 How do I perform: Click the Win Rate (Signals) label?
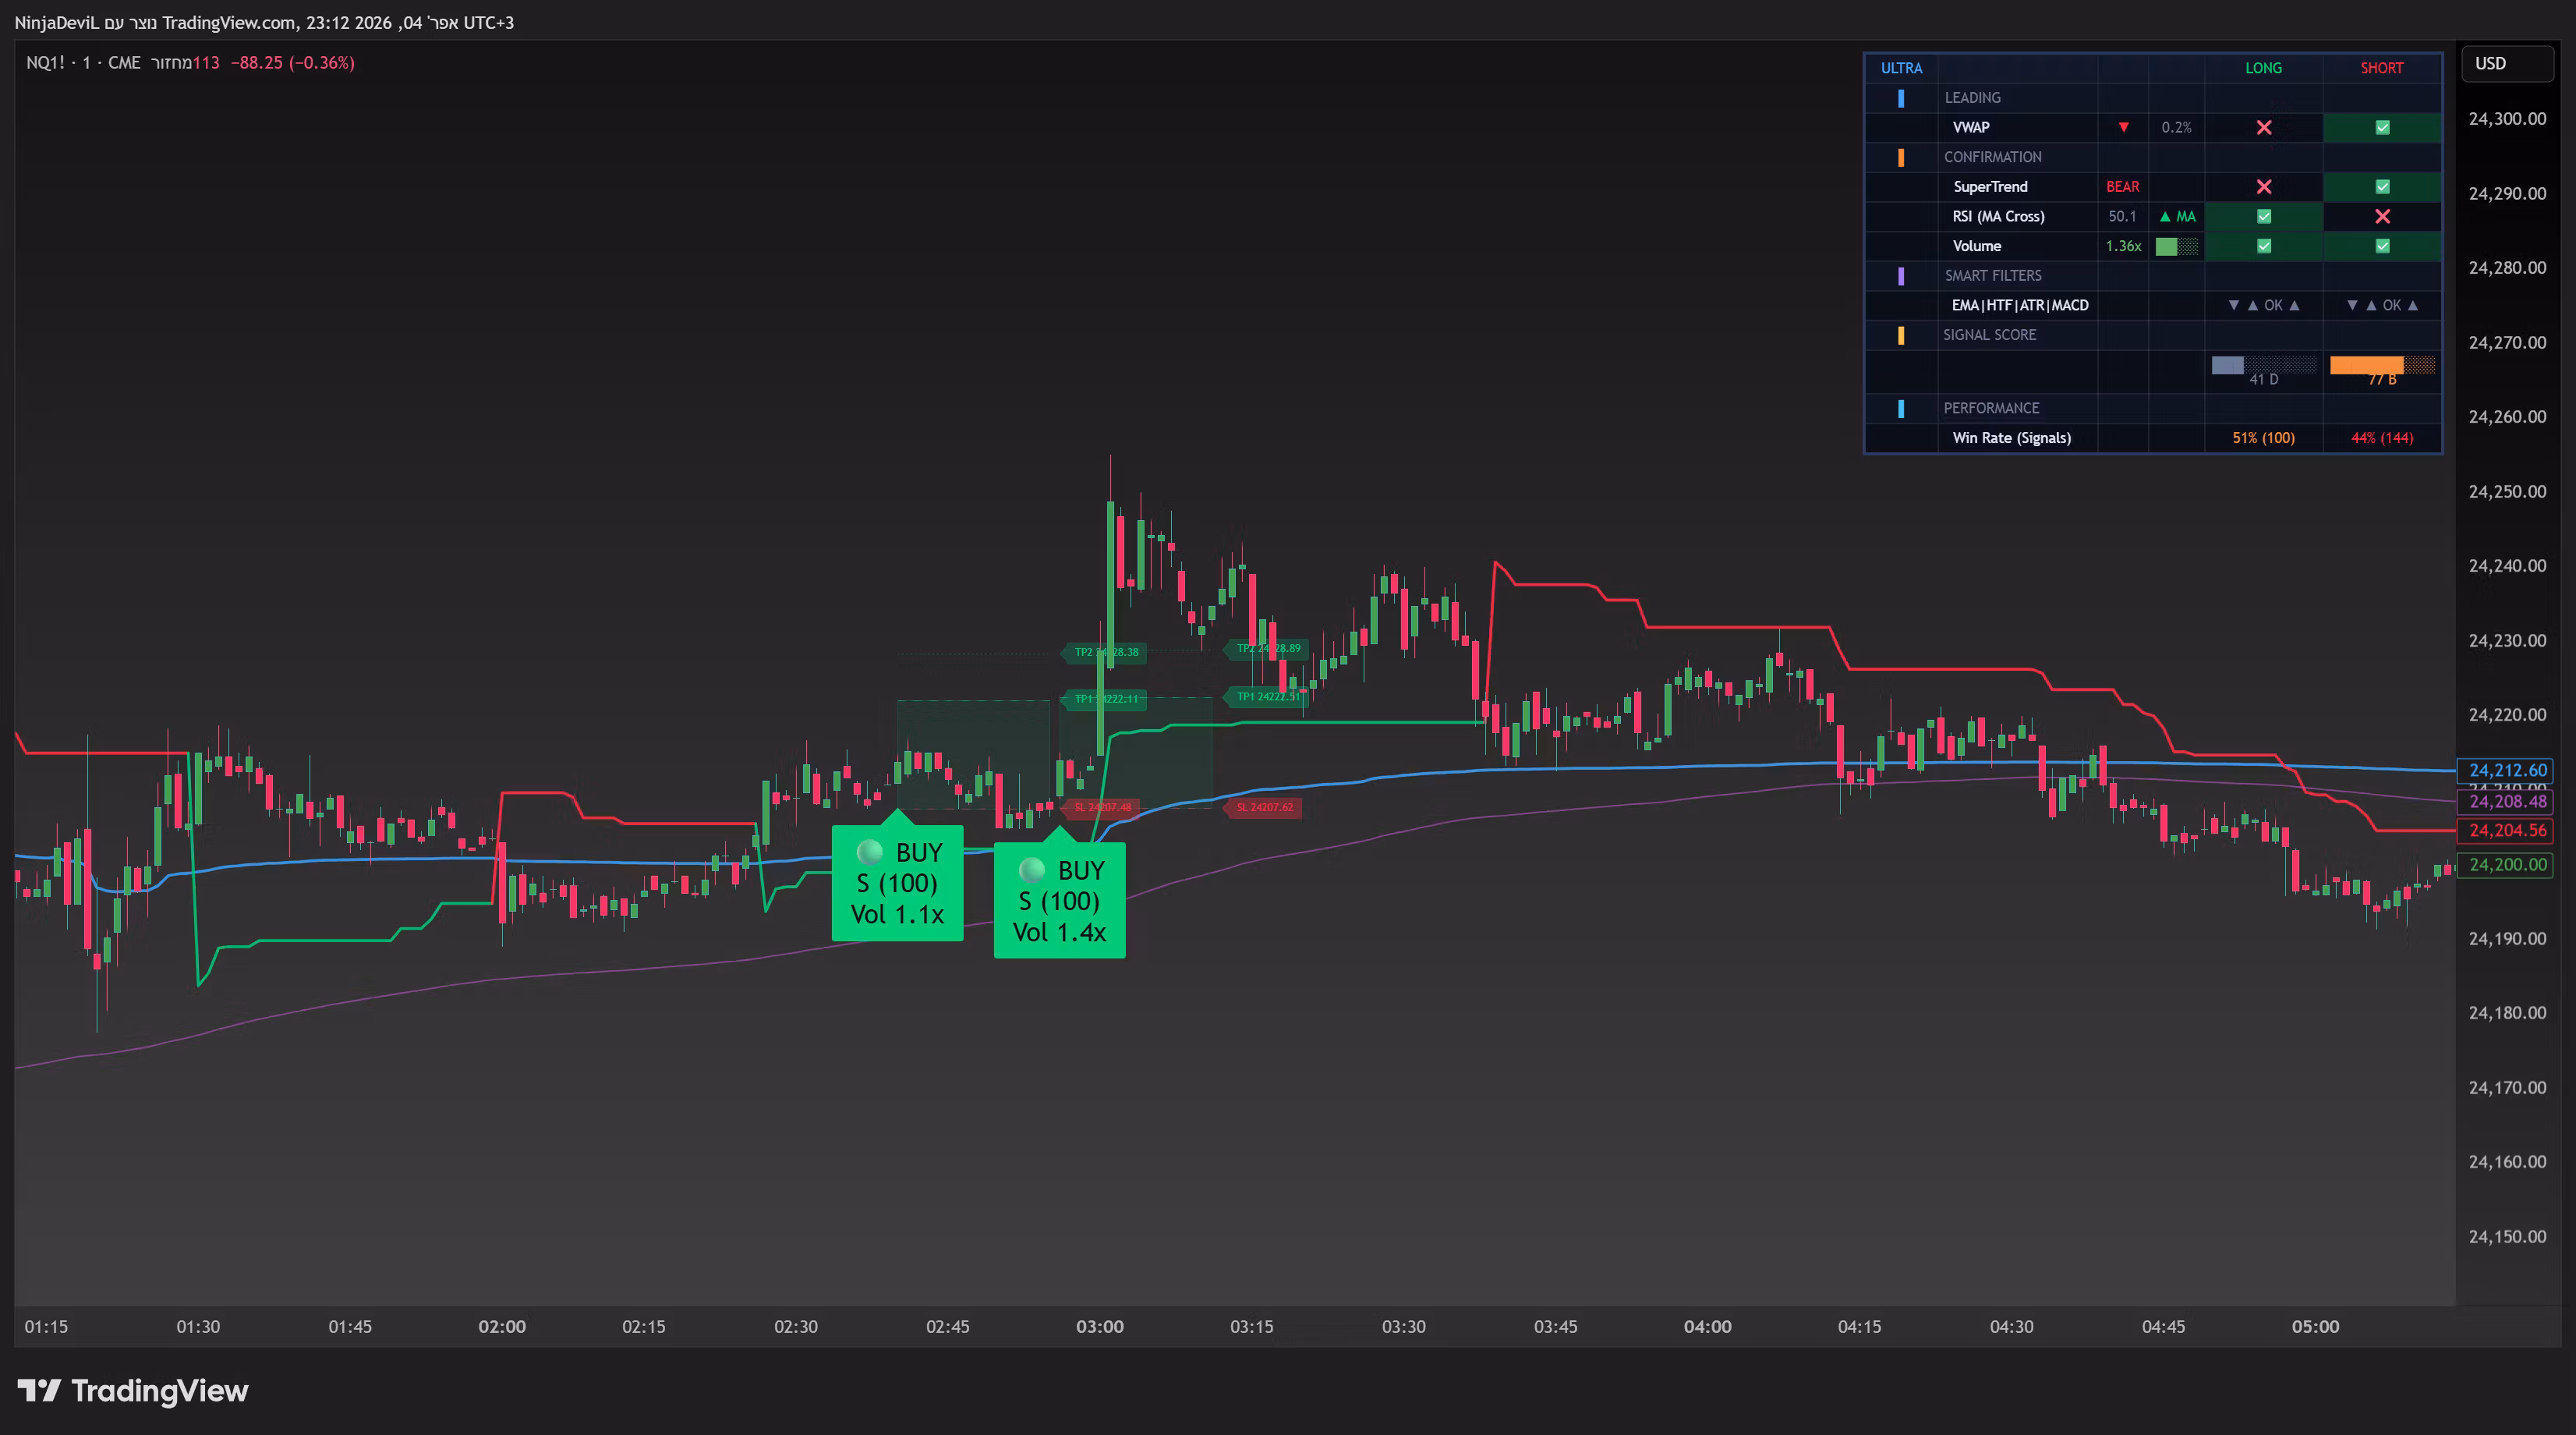[x=2011, y=438]
